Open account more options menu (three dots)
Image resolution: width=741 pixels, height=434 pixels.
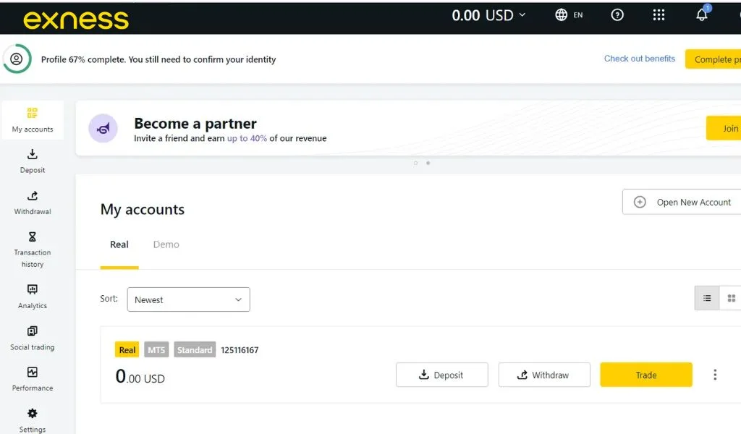coord(715,375)
